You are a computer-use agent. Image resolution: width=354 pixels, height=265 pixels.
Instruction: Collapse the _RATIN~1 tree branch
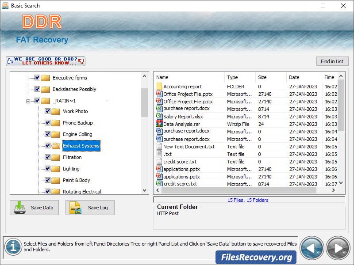click(27, 100)
